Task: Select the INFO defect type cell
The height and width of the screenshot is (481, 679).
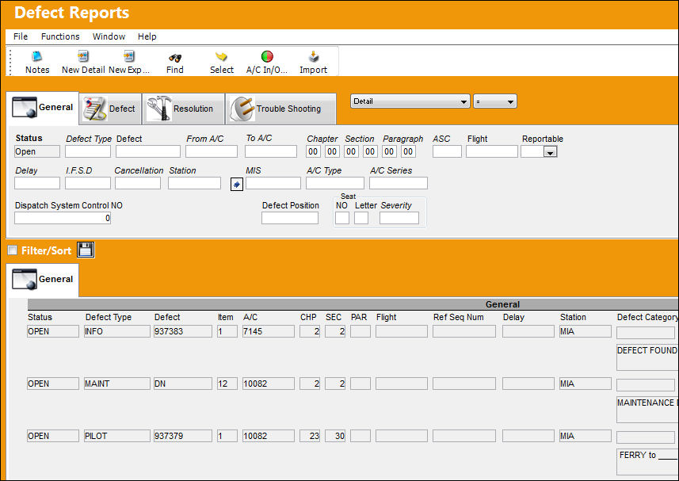Action: 117,332
